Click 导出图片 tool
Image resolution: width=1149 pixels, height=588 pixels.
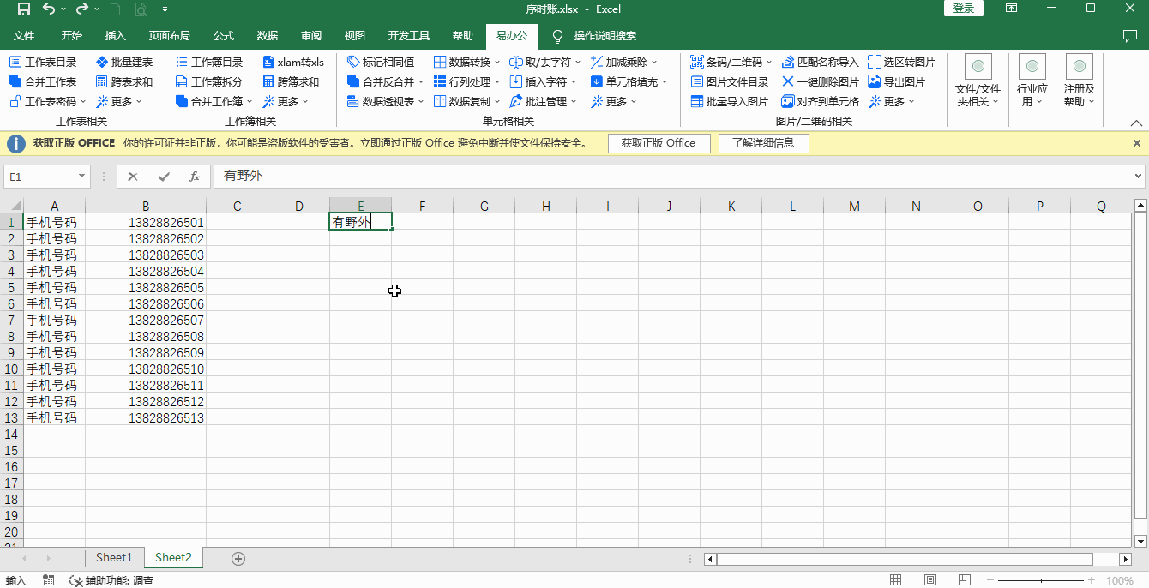(897, 81)
